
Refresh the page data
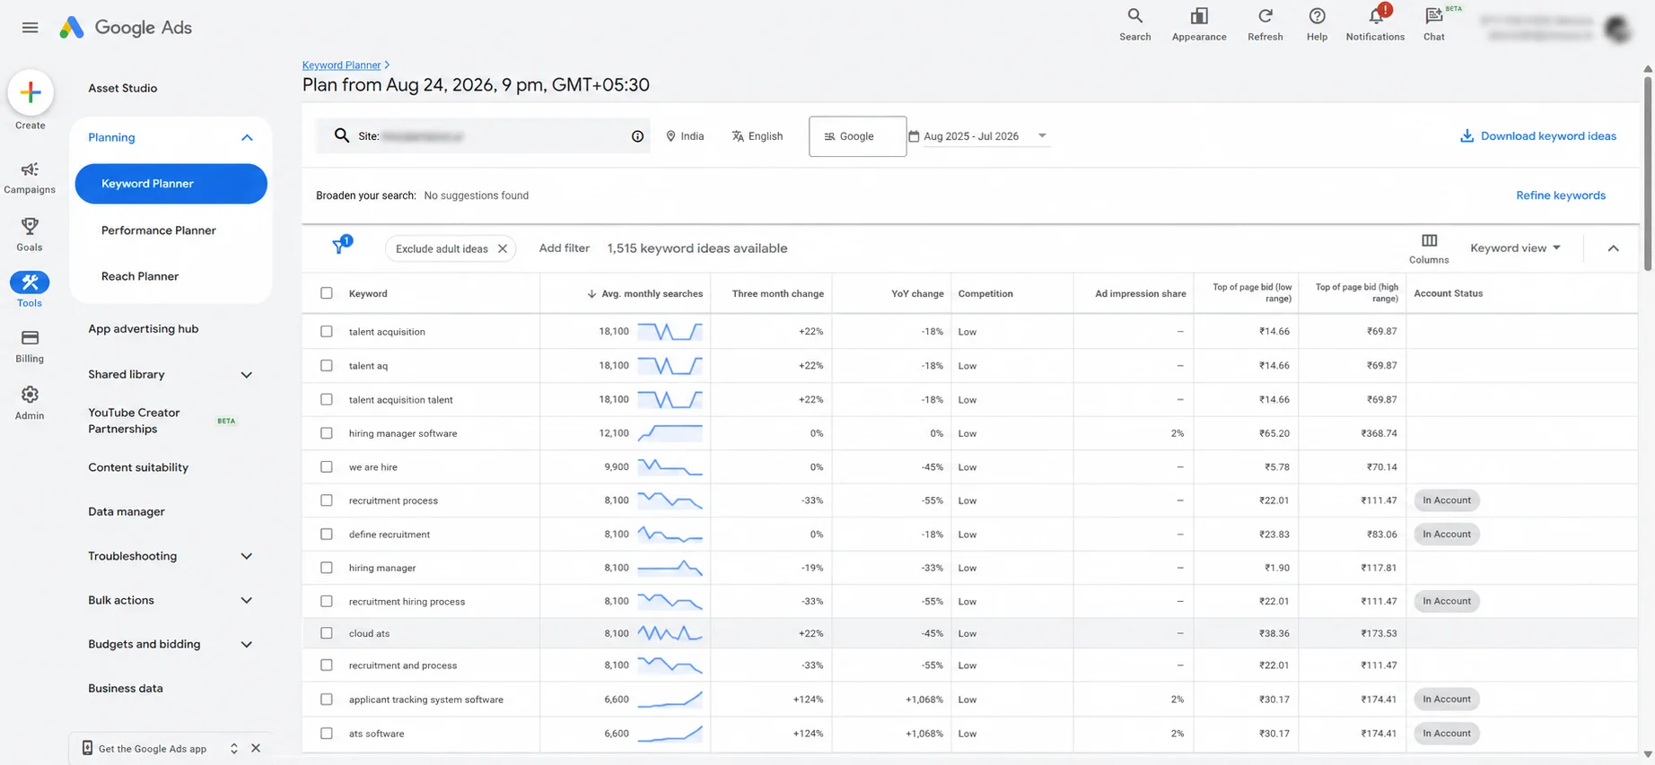[x=1265, y=24]
